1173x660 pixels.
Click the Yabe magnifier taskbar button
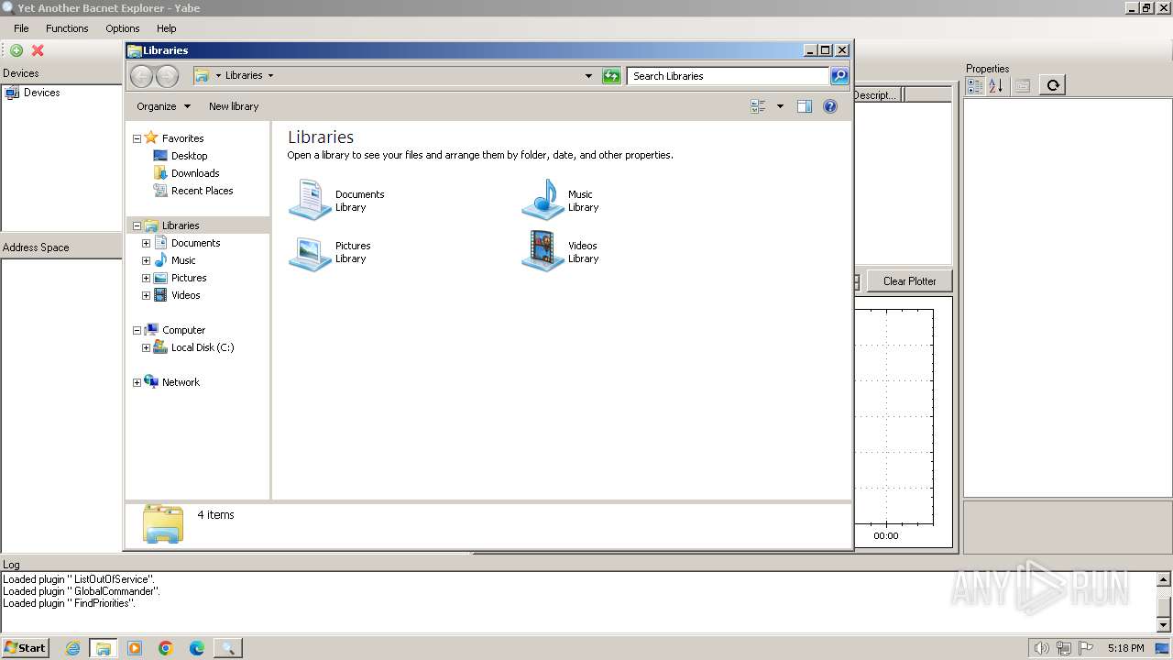point(228,648)
